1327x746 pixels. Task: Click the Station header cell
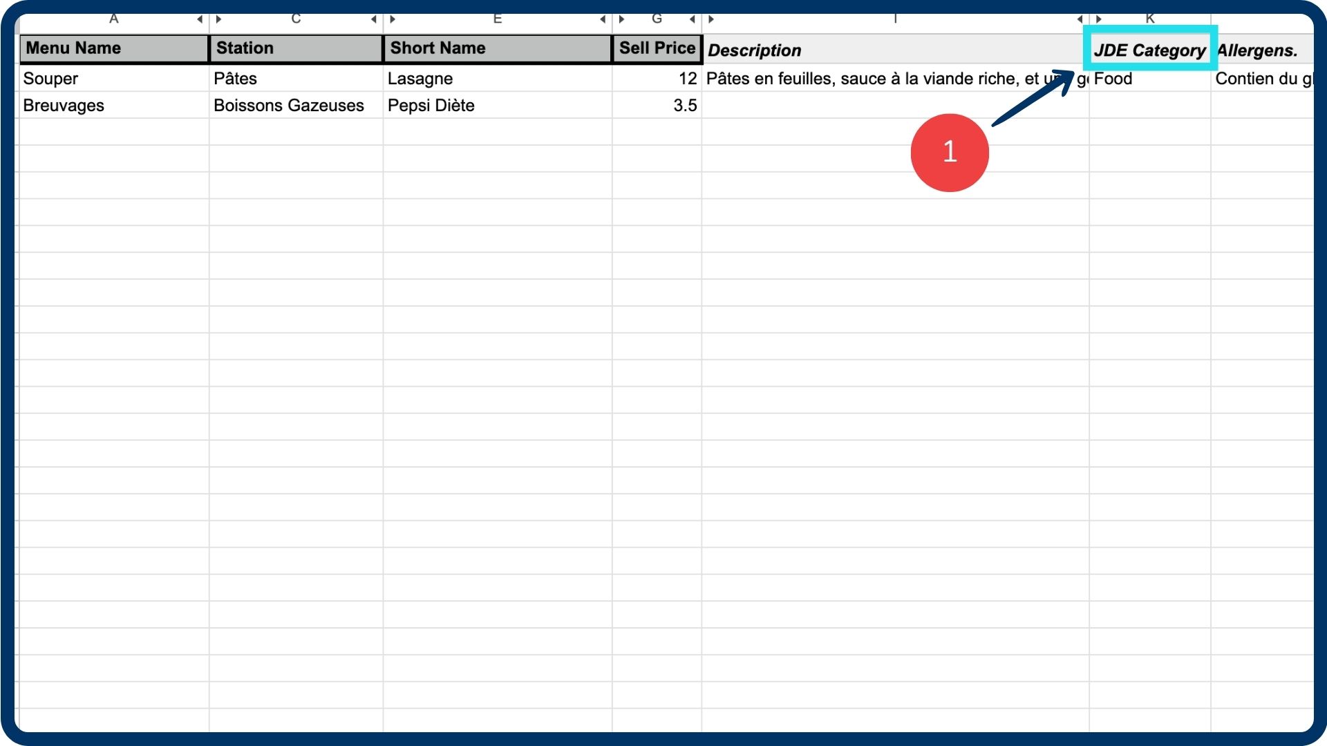click(296, 48)
